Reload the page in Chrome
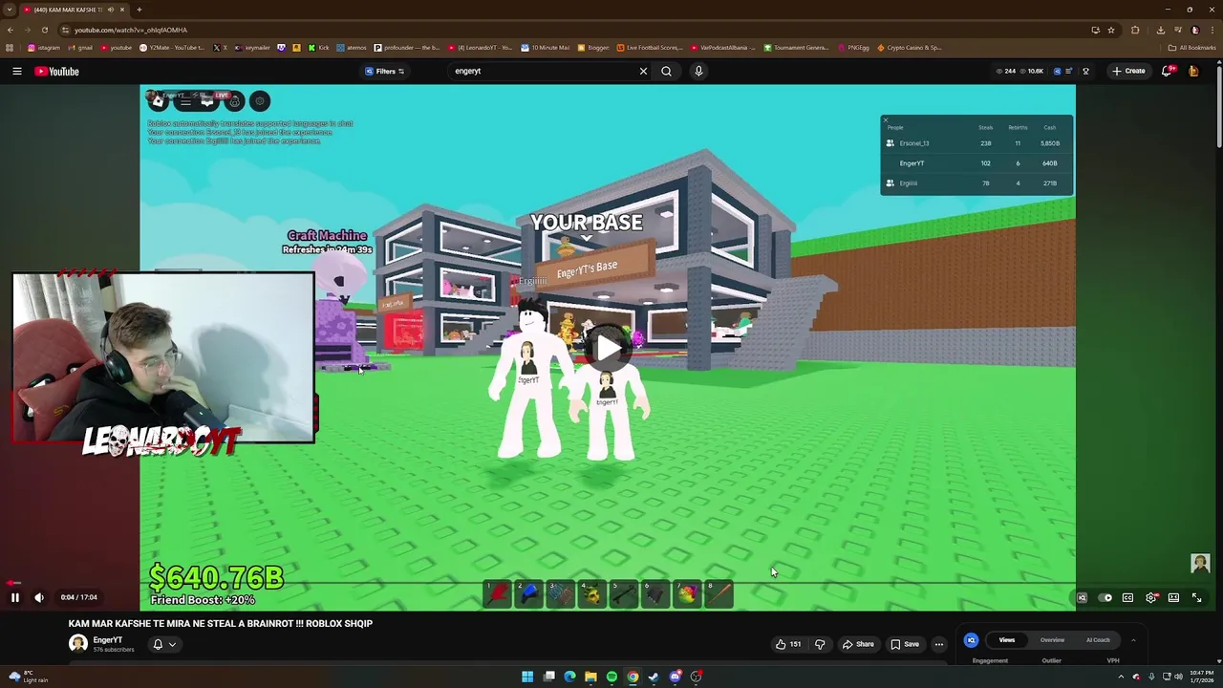1223x688 pixels. 44,30
